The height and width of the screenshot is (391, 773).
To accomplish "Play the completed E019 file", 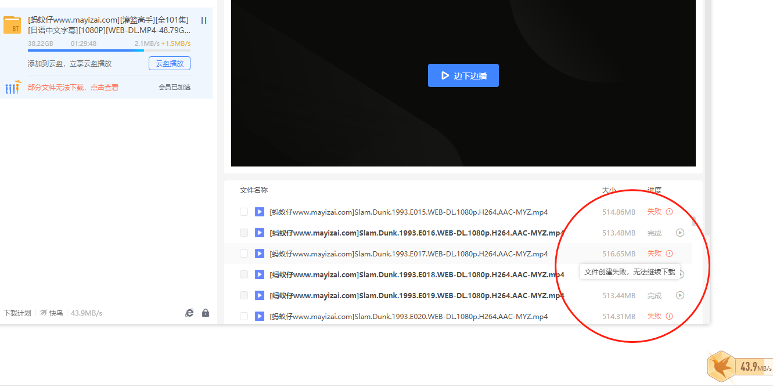I will coord(680,295).
